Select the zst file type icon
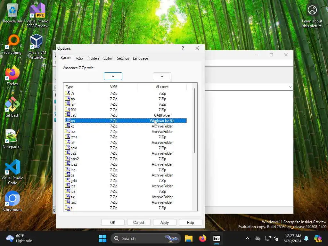 coord(68,196)
